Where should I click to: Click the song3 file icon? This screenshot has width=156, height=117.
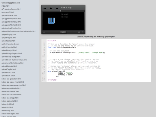62,14
